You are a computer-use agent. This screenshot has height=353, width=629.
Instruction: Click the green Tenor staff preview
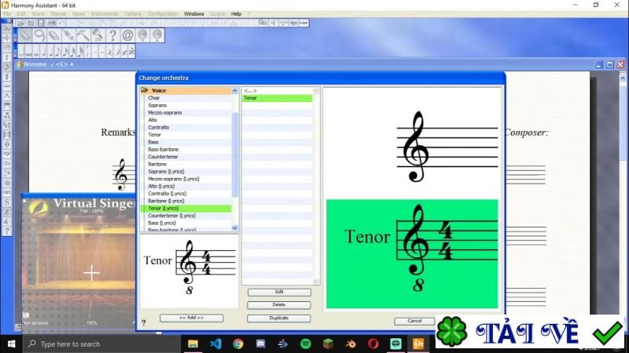click(412, 253)
